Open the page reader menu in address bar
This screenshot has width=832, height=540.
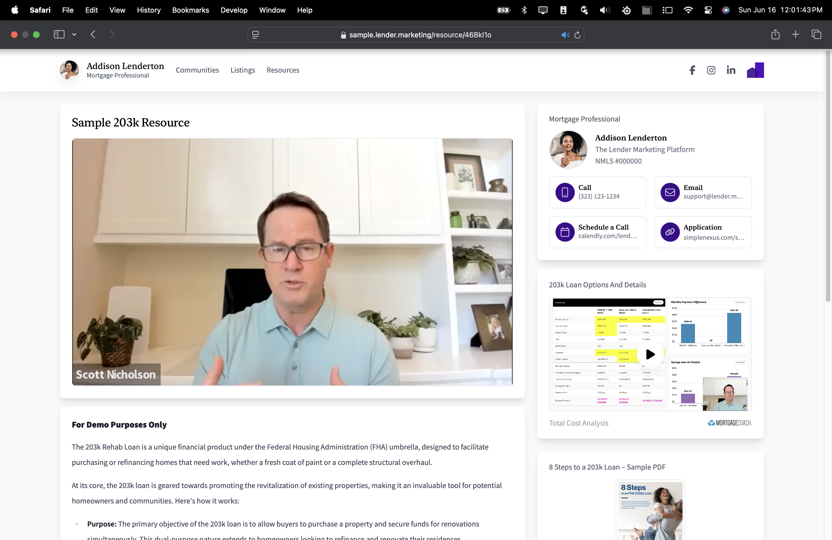coord(256,35)
